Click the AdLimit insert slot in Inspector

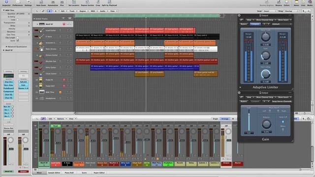(x=23, y=82)
